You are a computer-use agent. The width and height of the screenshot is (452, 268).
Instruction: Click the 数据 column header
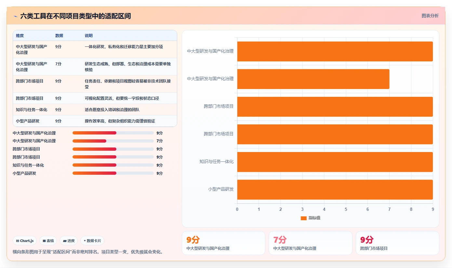click(59, 35)
